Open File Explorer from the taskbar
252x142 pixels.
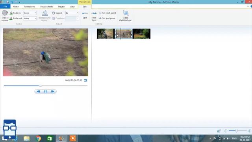click(26, 138)
